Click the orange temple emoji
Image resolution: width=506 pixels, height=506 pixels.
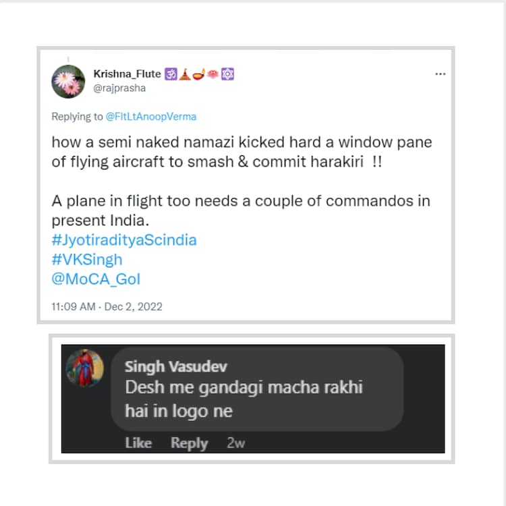point(185,74)
